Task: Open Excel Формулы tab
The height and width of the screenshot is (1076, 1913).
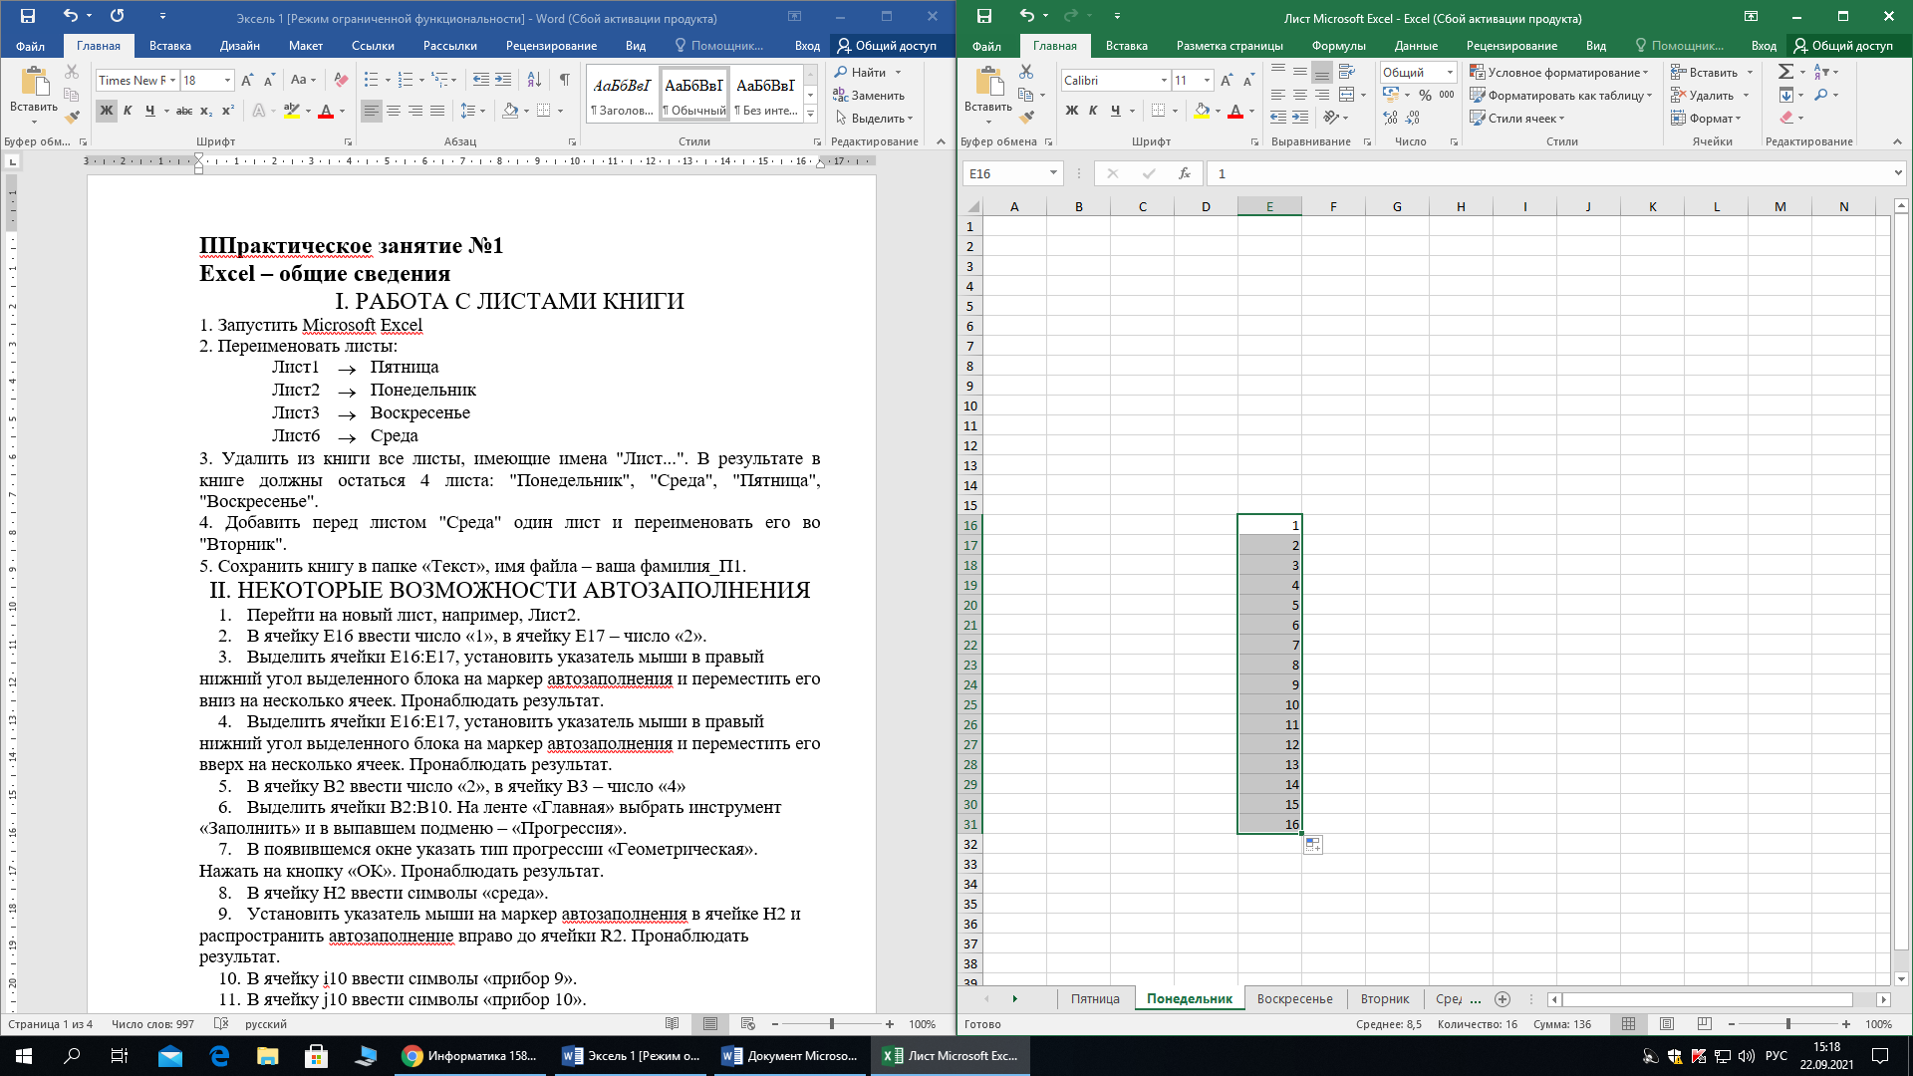Action: point(1338,46)
